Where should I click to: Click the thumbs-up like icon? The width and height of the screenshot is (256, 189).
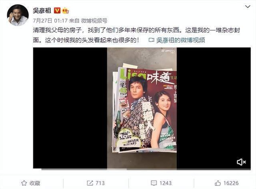click(218, 183)
